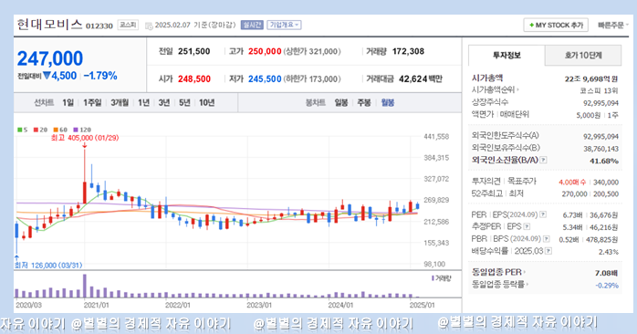
Task: Select the 월봉 candle chart
Action: coord(388,103)
